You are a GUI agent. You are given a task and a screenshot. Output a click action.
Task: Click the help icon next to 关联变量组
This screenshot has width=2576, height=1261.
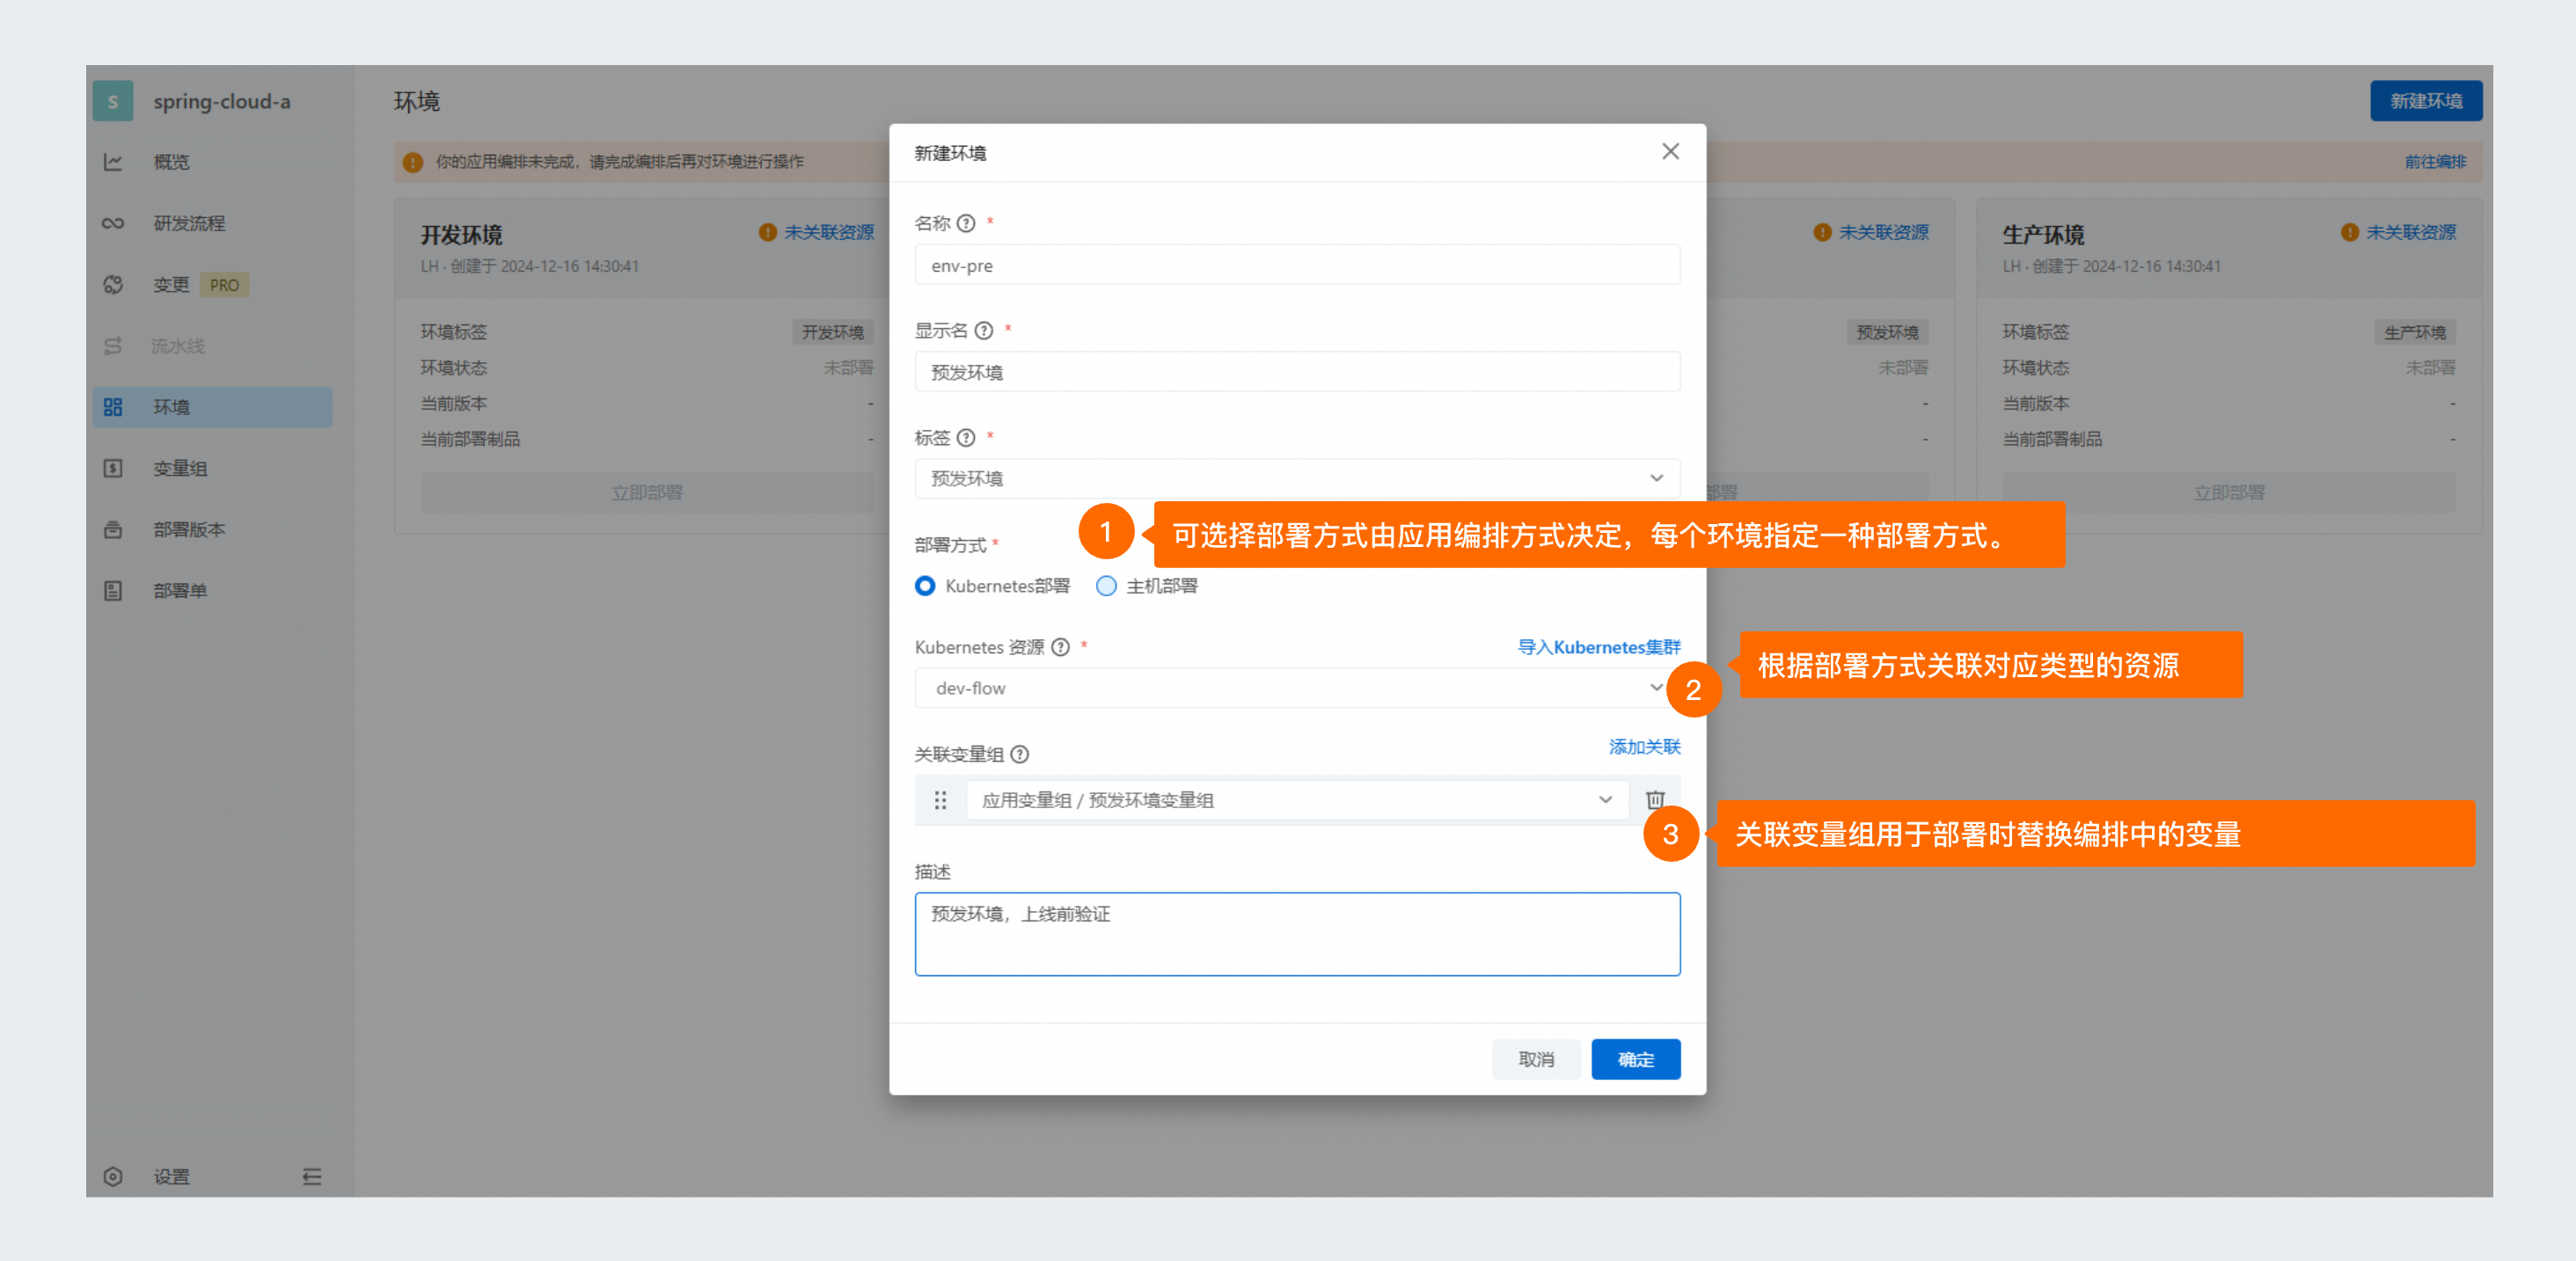pos(1019,754)
